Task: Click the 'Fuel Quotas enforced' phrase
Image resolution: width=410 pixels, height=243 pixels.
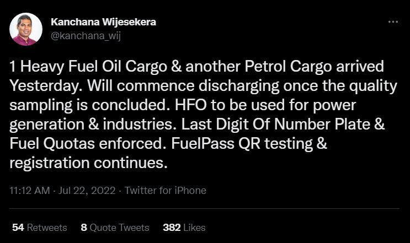Action: [x=86, y=144]
